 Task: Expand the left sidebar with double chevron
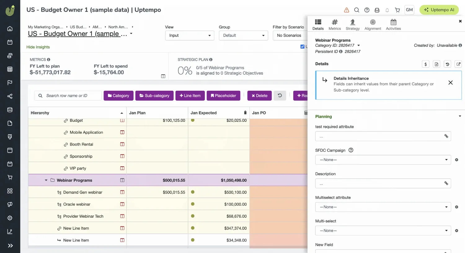tap(10, 246)
